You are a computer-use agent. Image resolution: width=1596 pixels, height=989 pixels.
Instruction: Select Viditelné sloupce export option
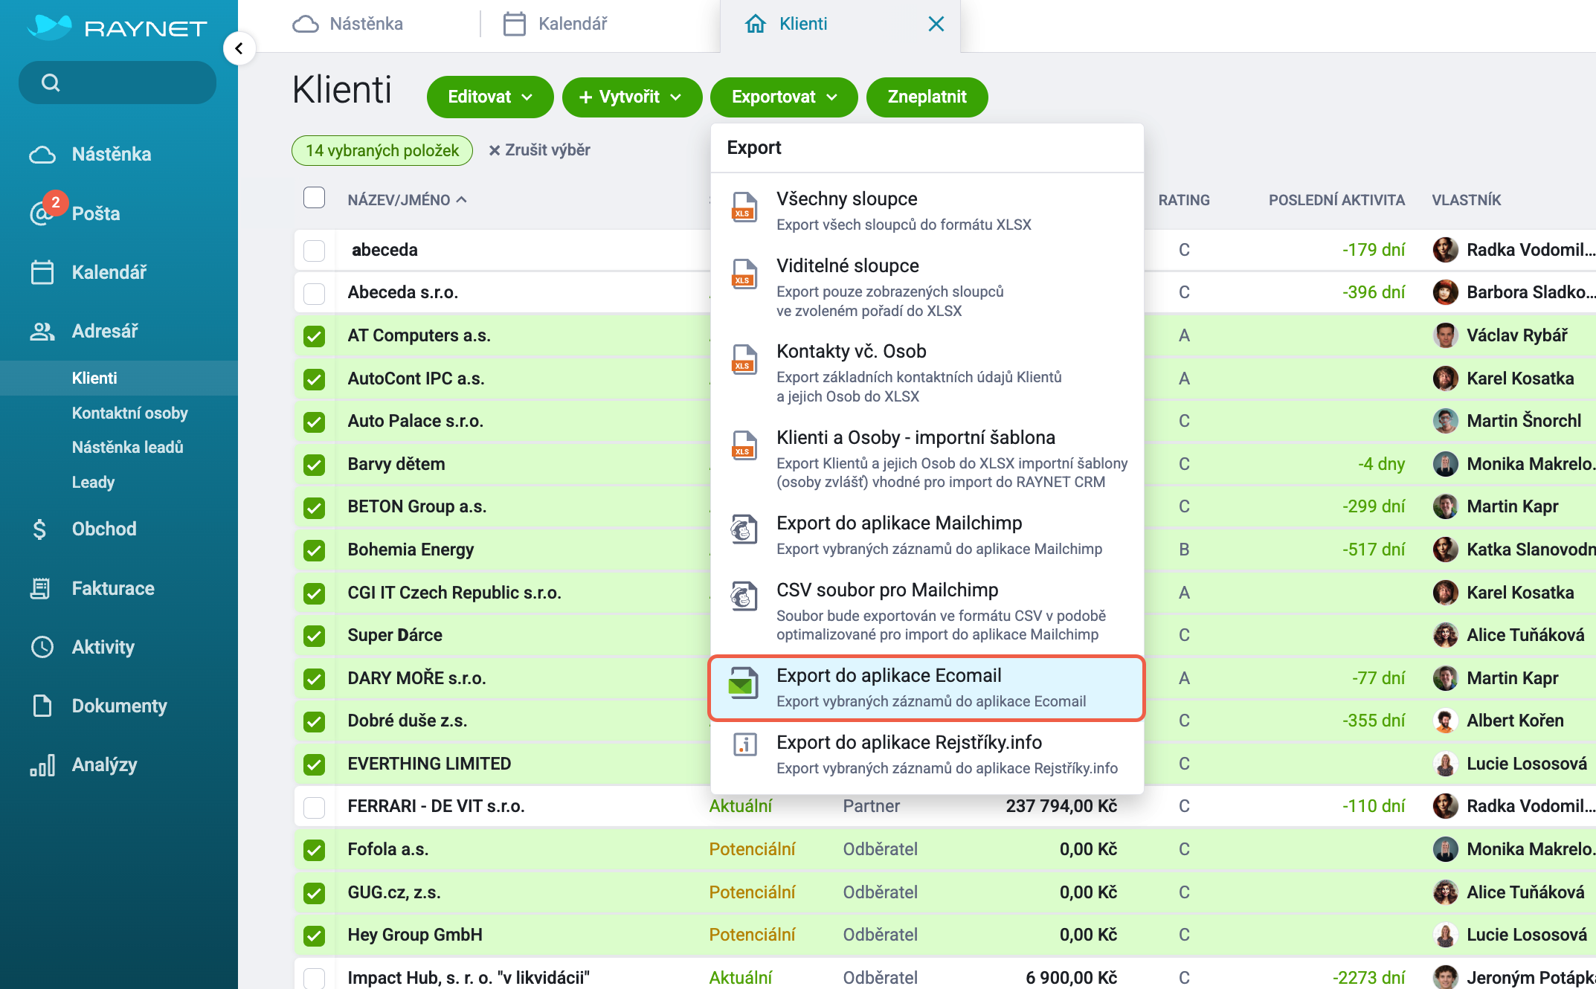[x=927, y=287]
